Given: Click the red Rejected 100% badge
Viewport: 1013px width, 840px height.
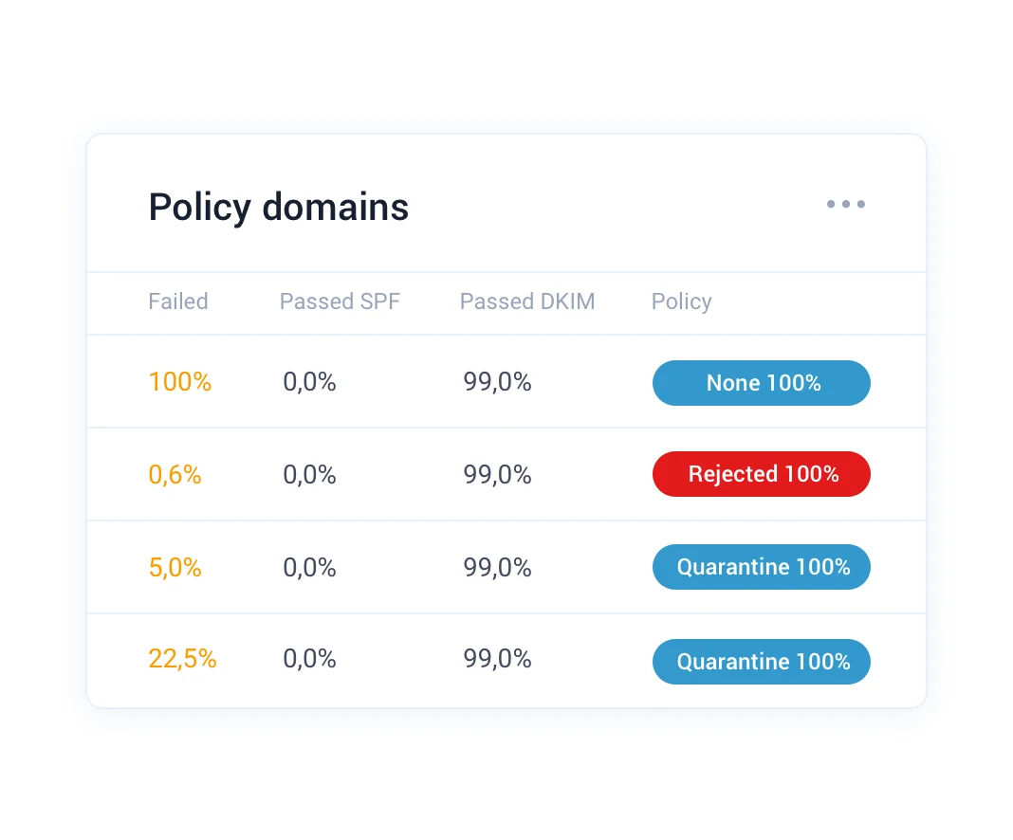Looking at the screenshot, I should tap(762, 474).
